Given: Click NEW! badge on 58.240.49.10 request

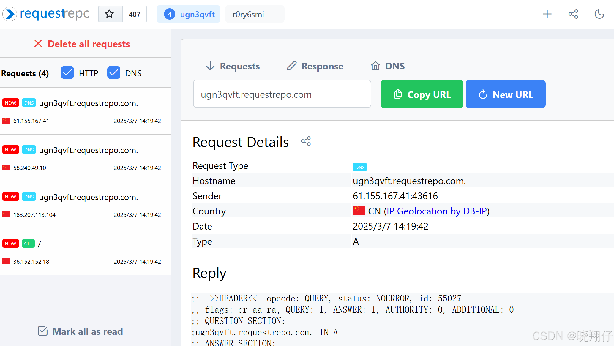Looking at the screenshot, I should pyautogui.click(x=11, y=150).
